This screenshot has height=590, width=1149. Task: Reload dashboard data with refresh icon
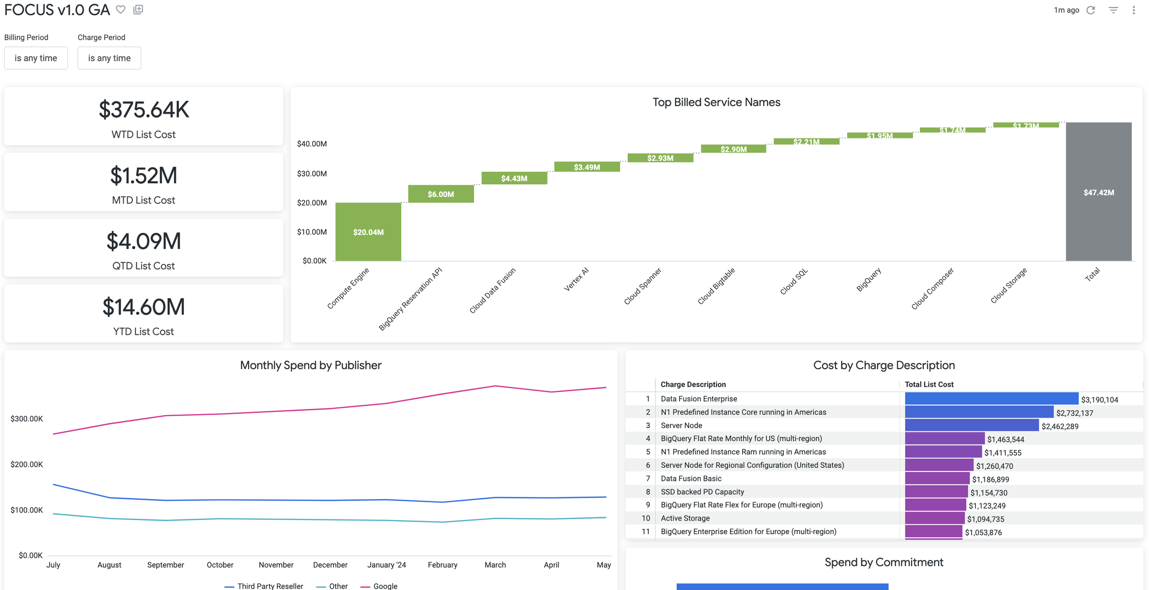1091,10
